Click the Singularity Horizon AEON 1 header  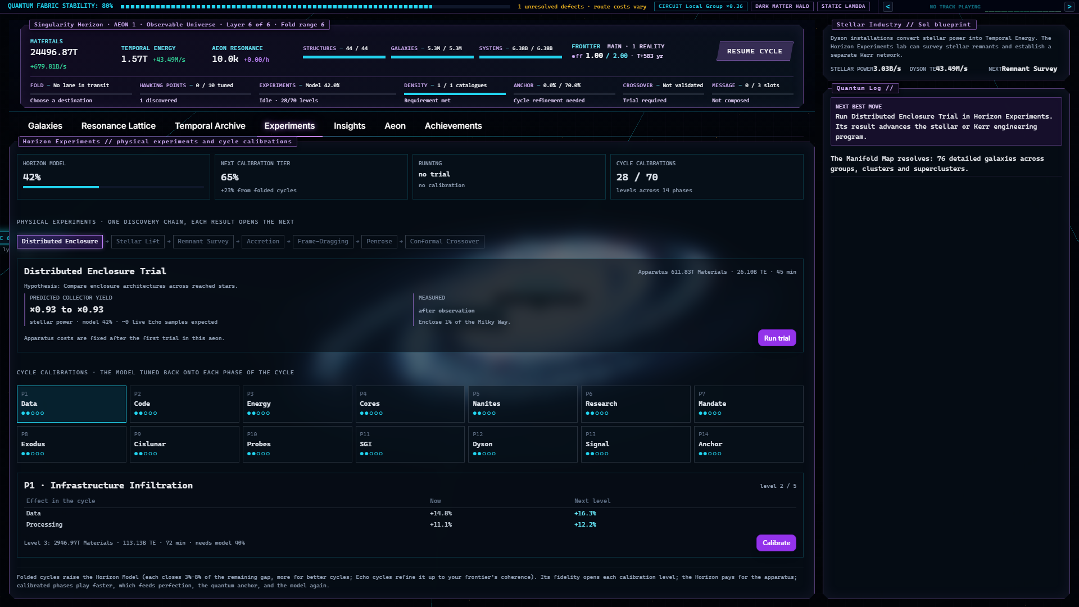coord(179,25)
